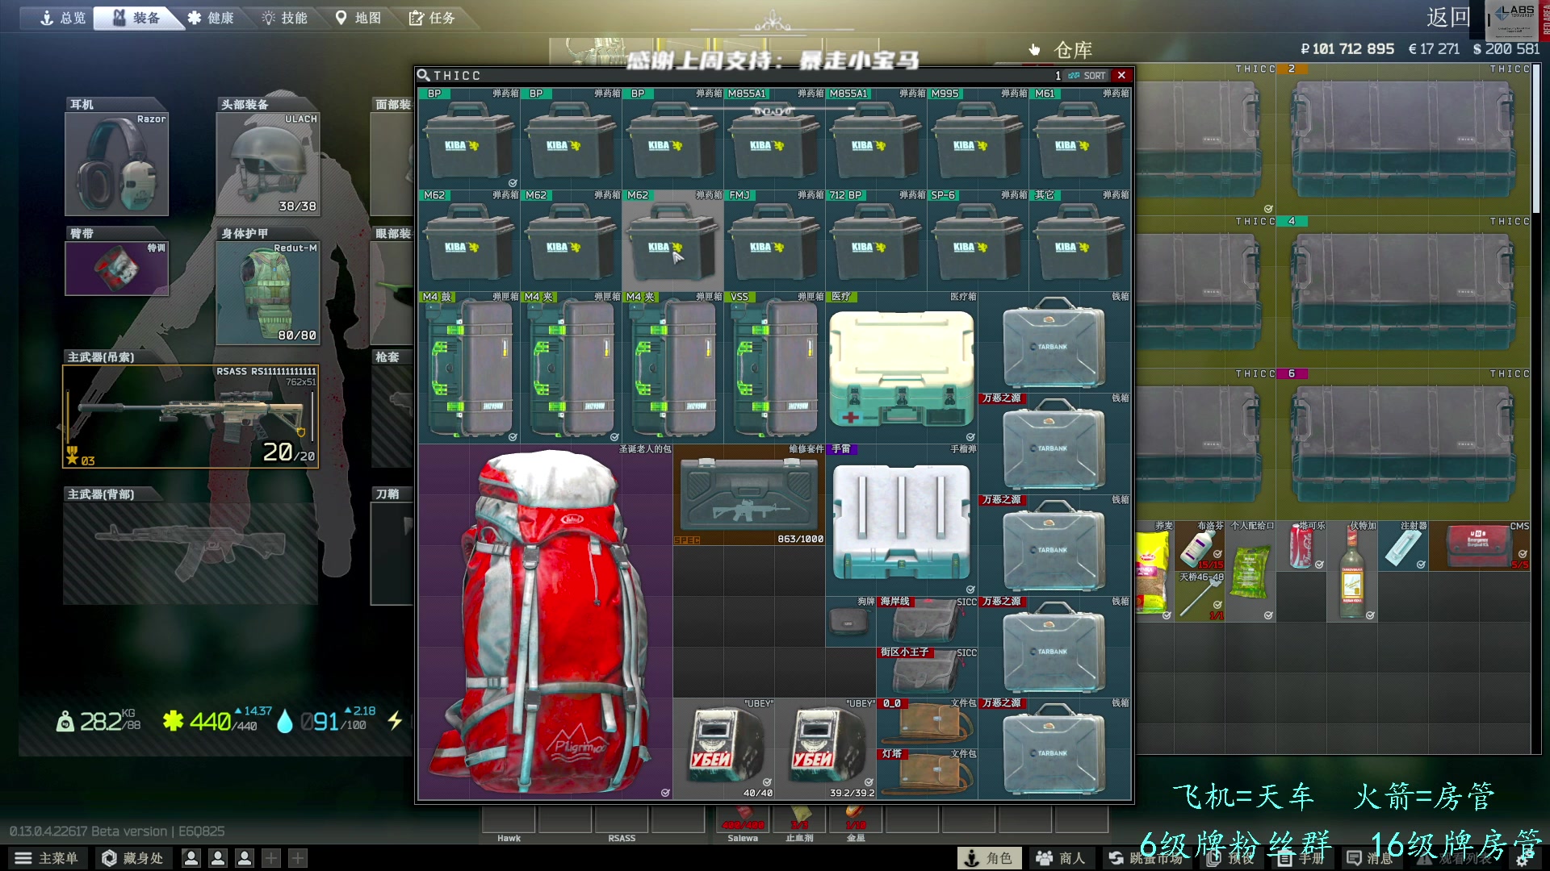This screenshot has width=1550, height=871.
Task: Sort the THICC case contents
Action: pyautogui.click(x=1087, y=76)
